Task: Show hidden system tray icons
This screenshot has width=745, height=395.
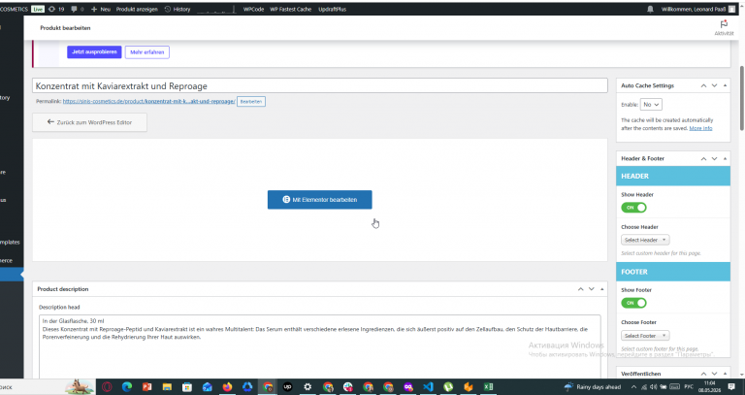Action: (x=633, y=387)
